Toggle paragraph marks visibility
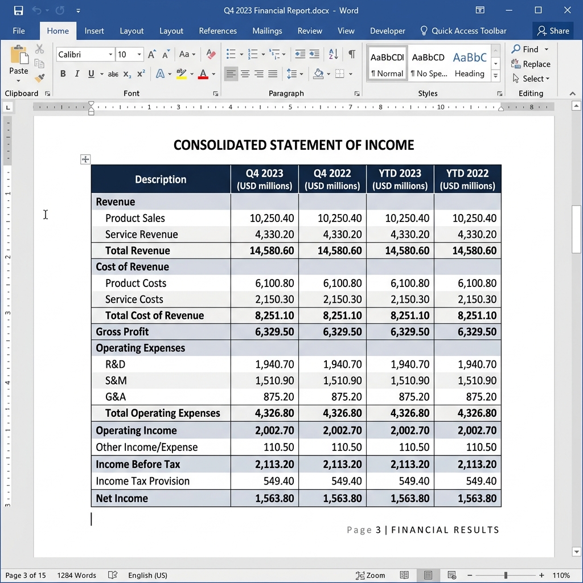Image resolution: width=583 pixels, height=583 pixels. point(352,54)
